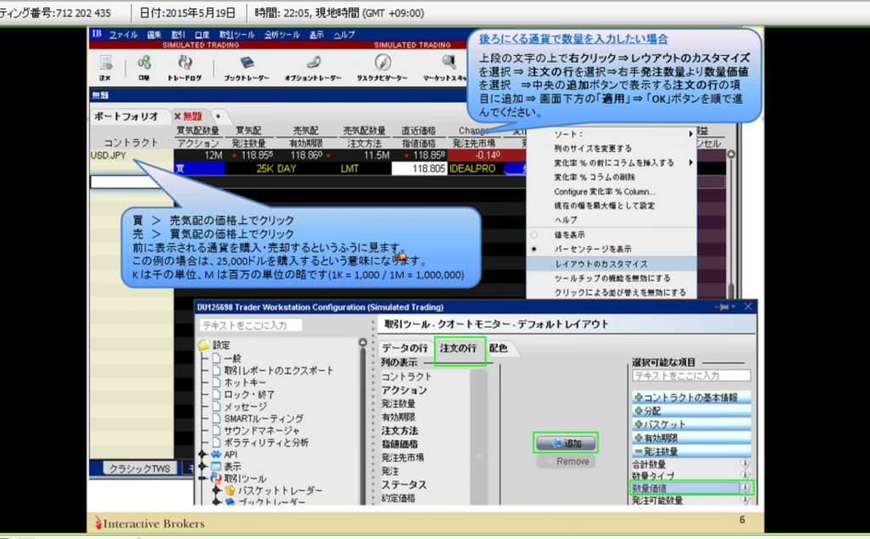Switch to the ポートフォリオ tab
Viewport: 870px width, 539px height.
click(x=127, y=116)
